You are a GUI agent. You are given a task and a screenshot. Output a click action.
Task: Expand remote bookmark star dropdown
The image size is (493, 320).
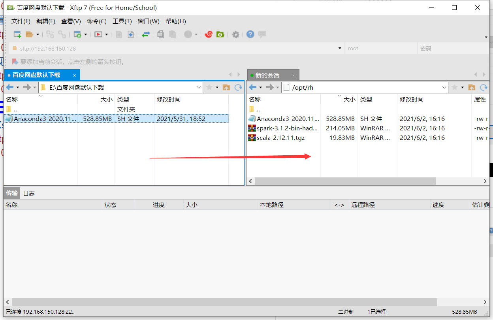pos(462,87)
